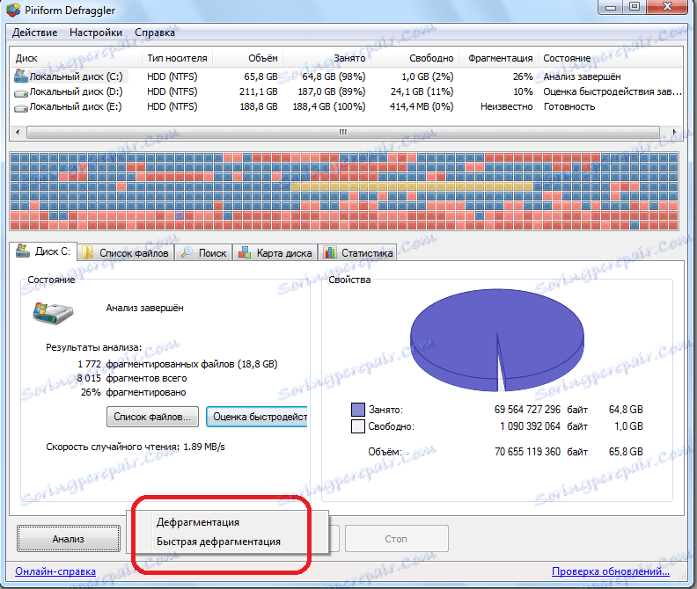Sort by the Тип носителя column header
This screenshot has height=589, width=697.
(178, 58)
